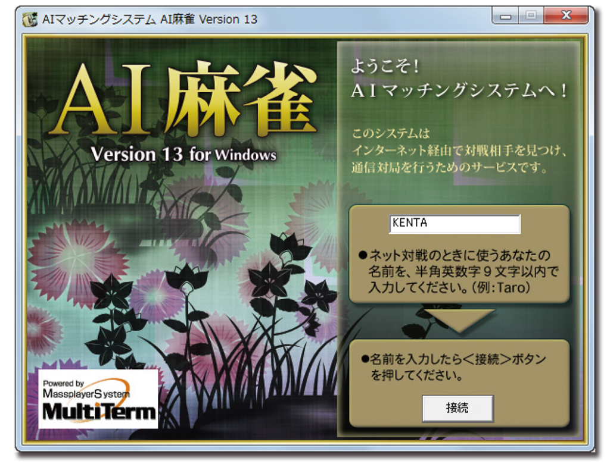Click the '入力してください。(例:Taro)' line
Screen dimensions: 610x464
(x=449, y=288)
